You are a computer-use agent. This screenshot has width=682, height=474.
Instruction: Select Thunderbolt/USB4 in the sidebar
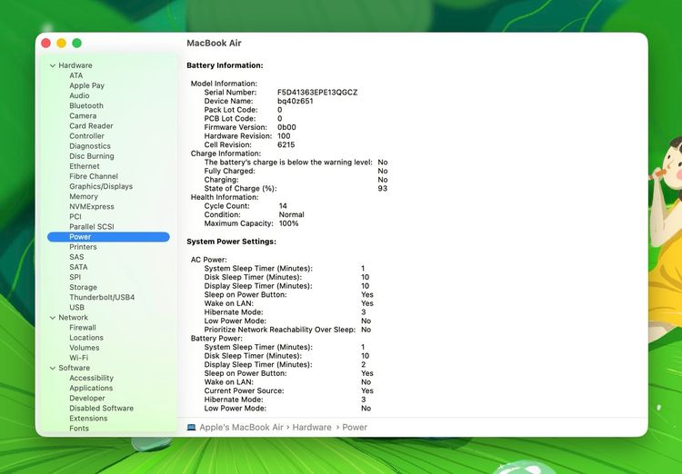[x=102, y=297]
